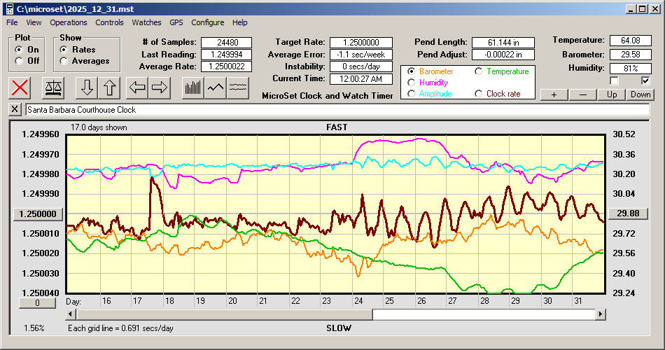
Task: Tick the unchecked box under Humidity
Action: click(614, 81)
